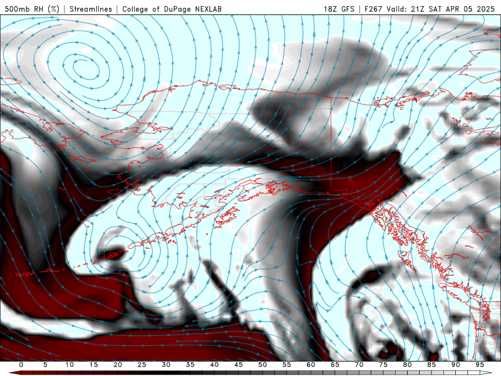501x376 pixels.
Task: Pick the "35" tick label on legend
Action: pos(190,365)
